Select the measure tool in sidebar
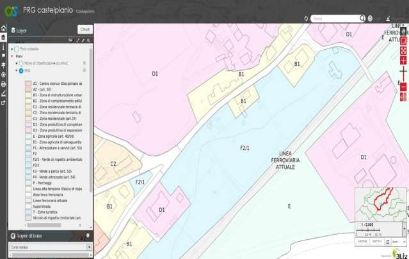The image size is (409, 259). point(3,93)
